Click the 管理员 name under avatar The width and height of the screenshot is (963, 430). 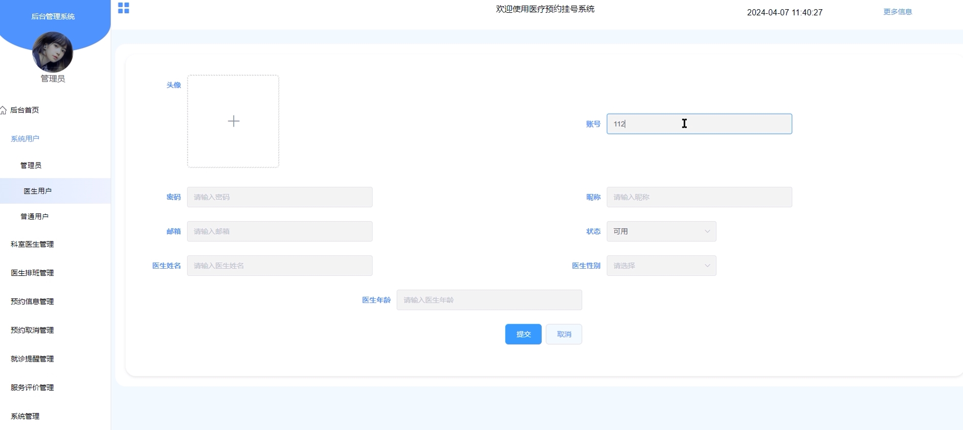click(53, 79)
